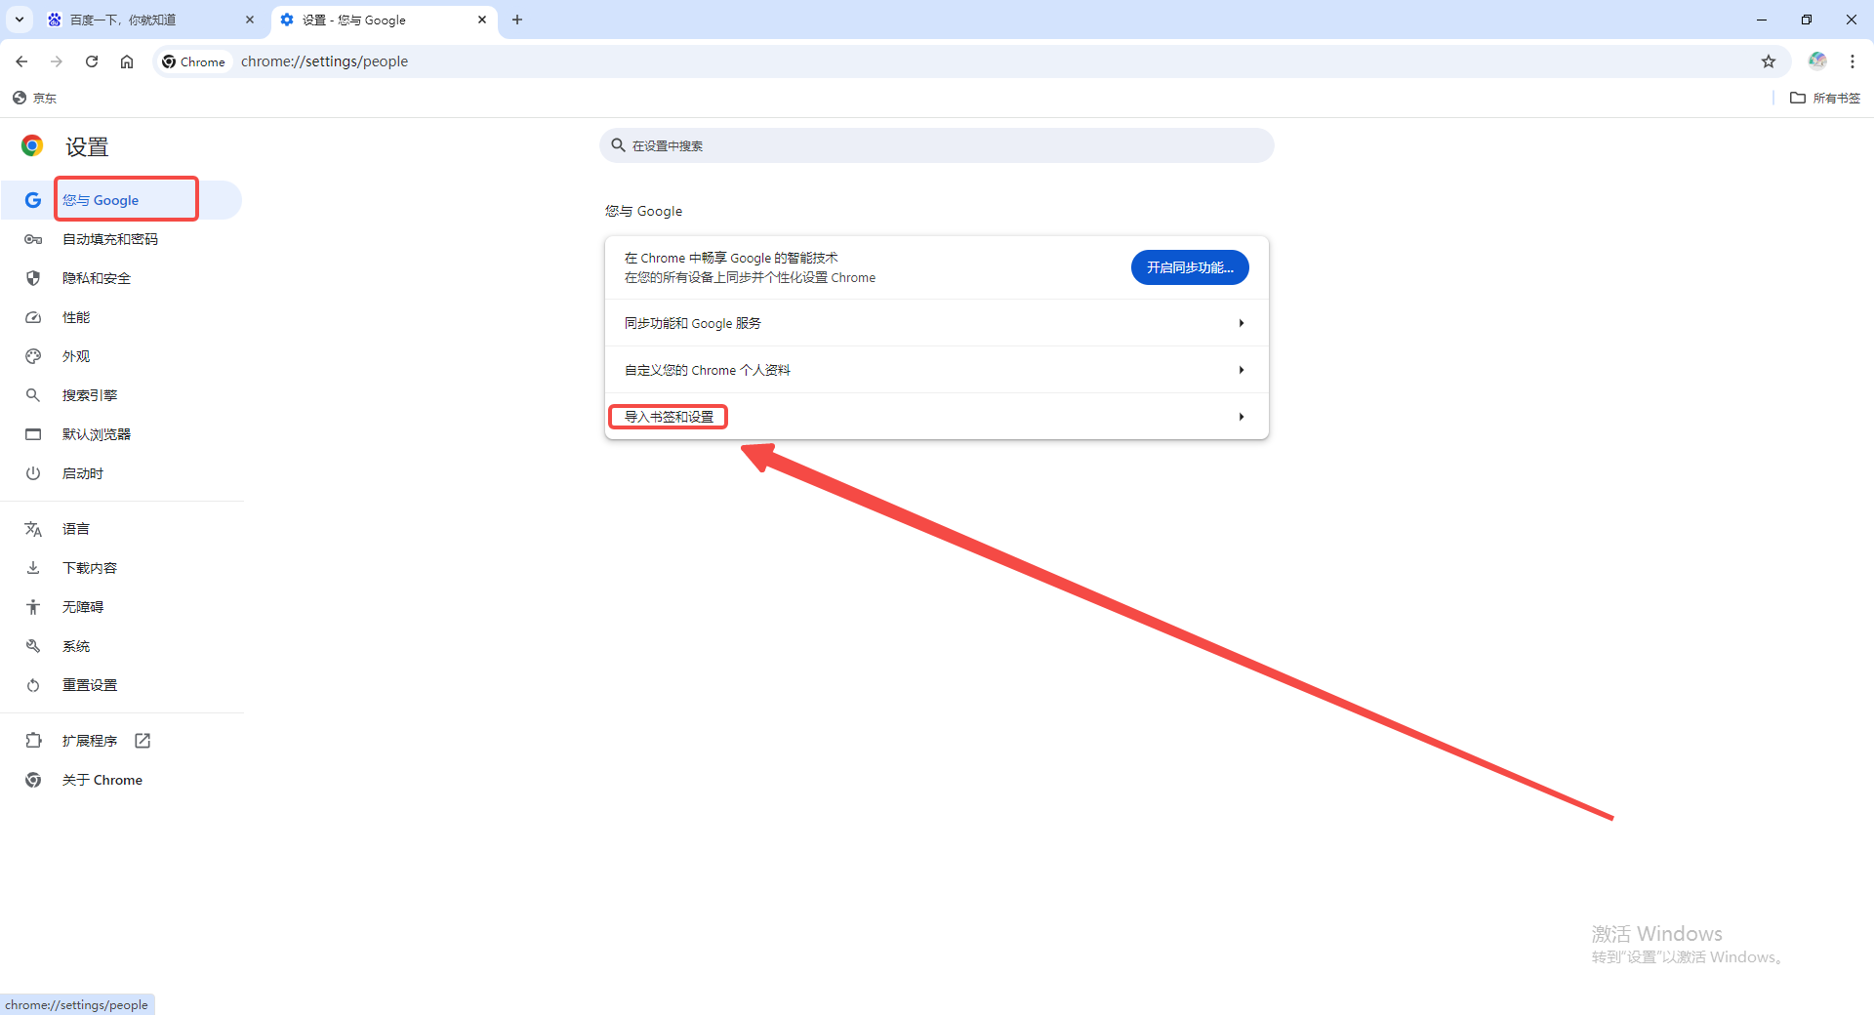Click the puzzle extensions icon
The image size is (1874, 1015).
(33, 741)
